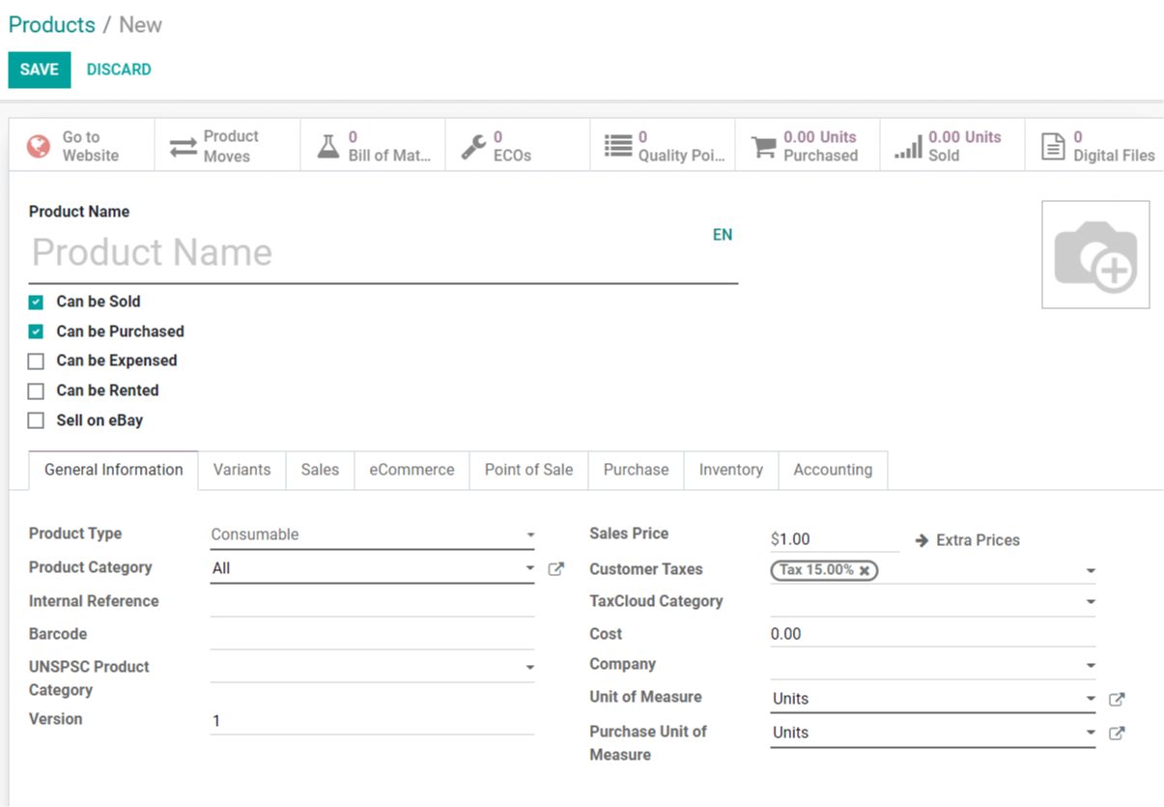Viewport: 1164px width, 807px height.
Task: Click the Units Purchased cart icon
Action: 763,147
